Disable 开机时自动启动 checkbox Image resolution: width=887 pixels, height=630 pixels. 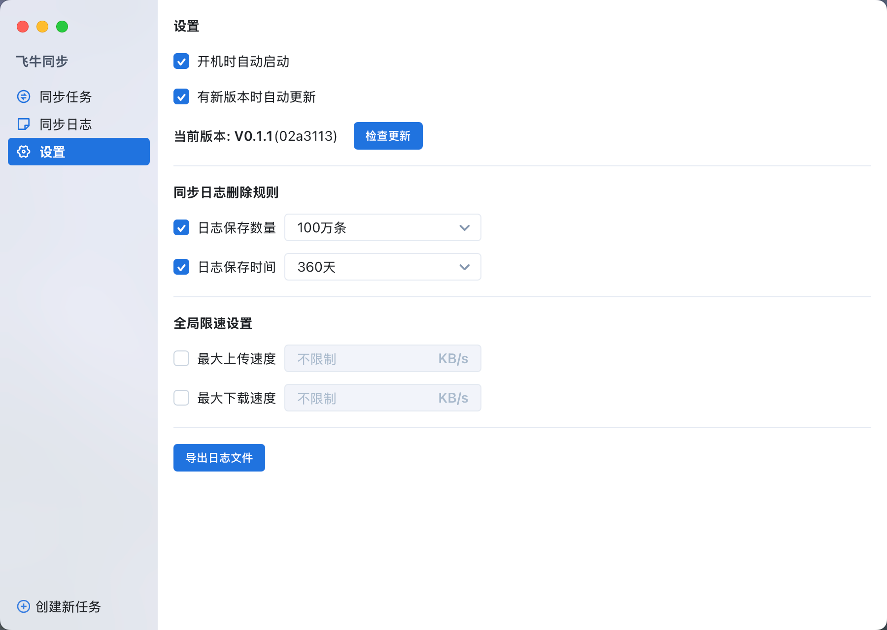[181, 62]
